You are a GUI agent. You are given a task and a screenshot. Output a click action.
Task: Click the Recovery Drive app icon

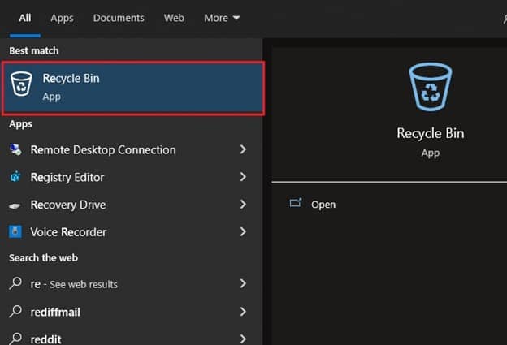click(x=15, y=205)
